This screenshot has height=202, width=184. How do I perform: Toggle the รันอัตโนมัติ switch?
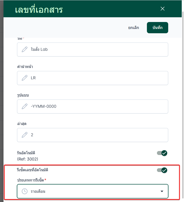click(162, 153)
